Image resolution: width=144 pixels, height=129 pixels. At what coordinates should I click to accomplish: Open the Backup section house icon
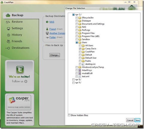click(x=8, y=15)
